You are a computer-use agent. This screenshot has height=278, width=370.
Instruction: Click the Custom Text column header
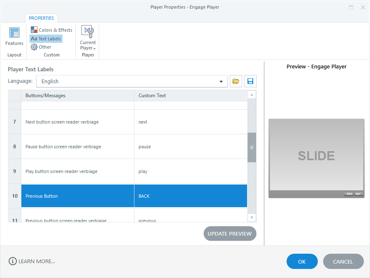click(x=191, y=96)
